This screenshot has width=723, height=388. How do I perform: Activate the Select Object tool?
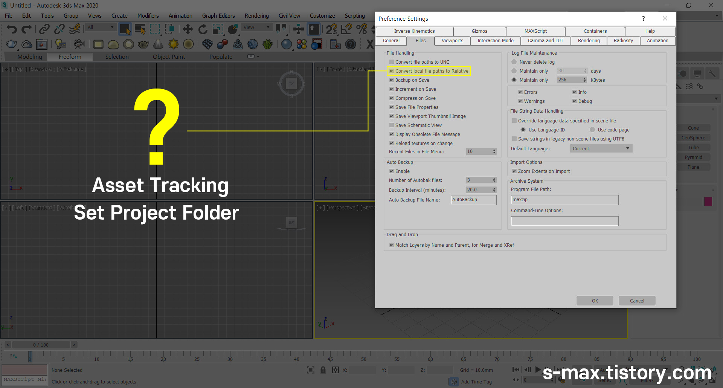tap(125, 29)
